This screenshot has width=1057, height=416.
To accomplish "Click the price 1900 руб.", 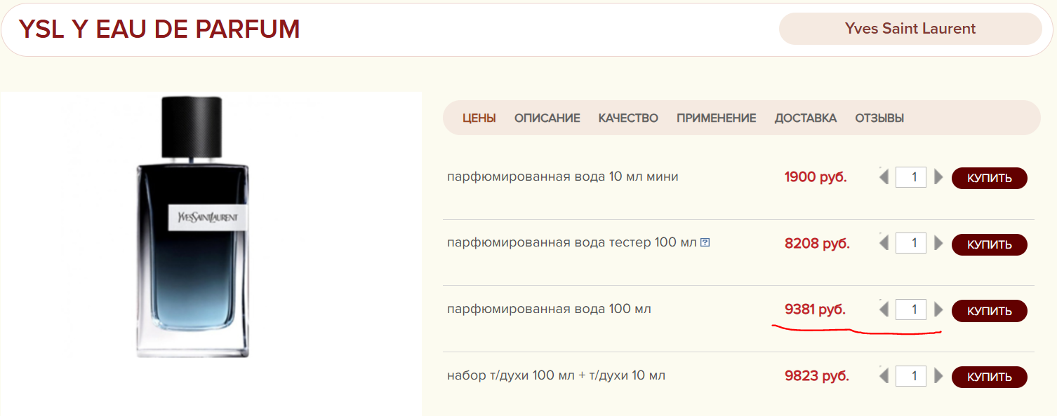I will tap(816, 177).
